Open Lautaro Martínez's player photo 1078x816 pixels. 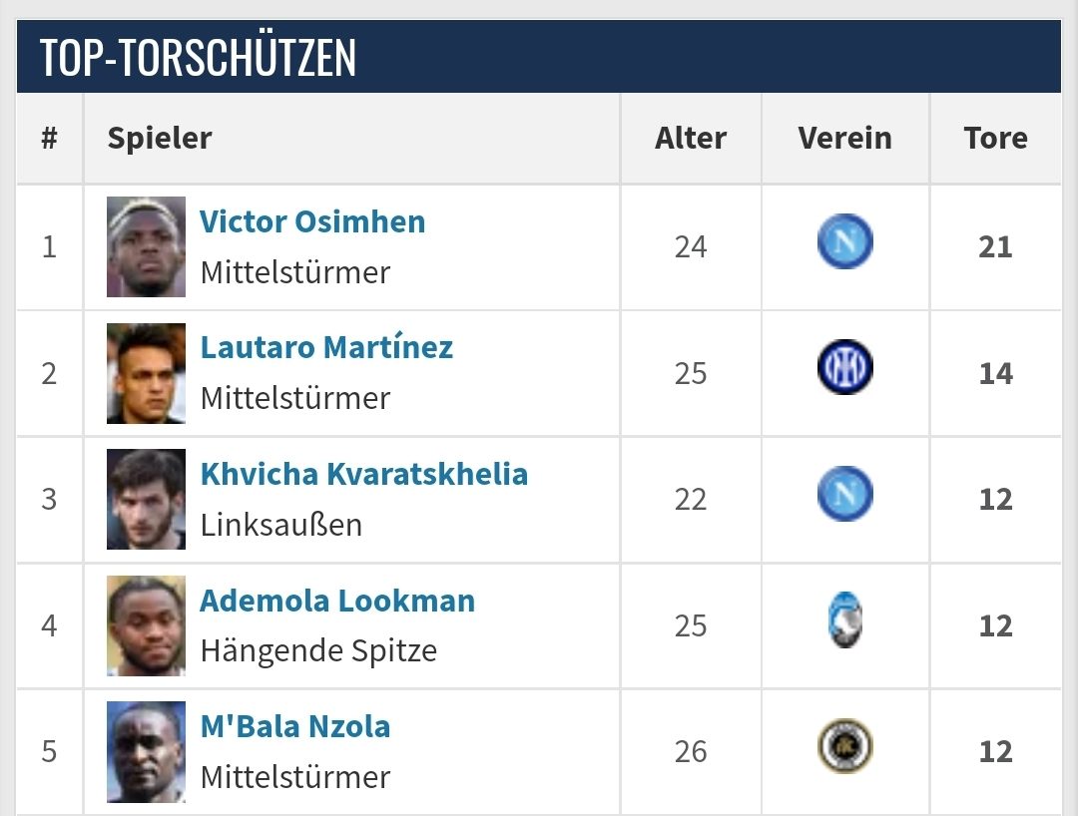146,373
